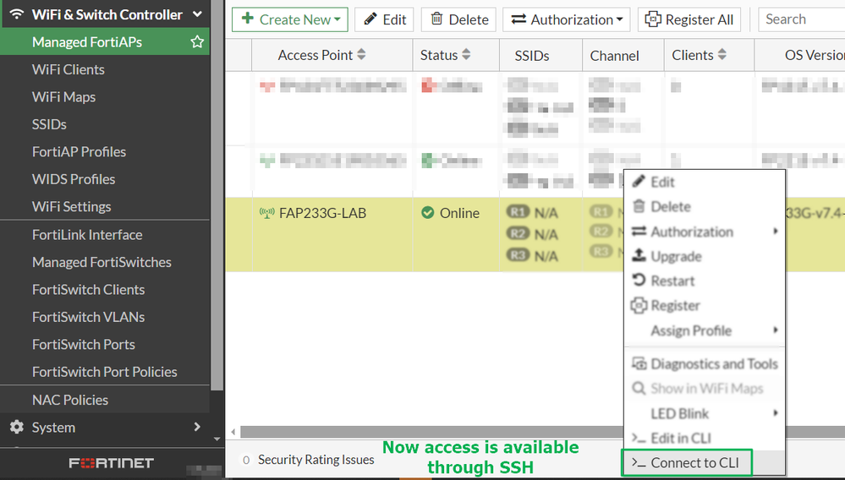This screenshot has width=845, height=480.
Task: Click the R1 radio badge in SSIDs
Action: (x=518, y=212)
